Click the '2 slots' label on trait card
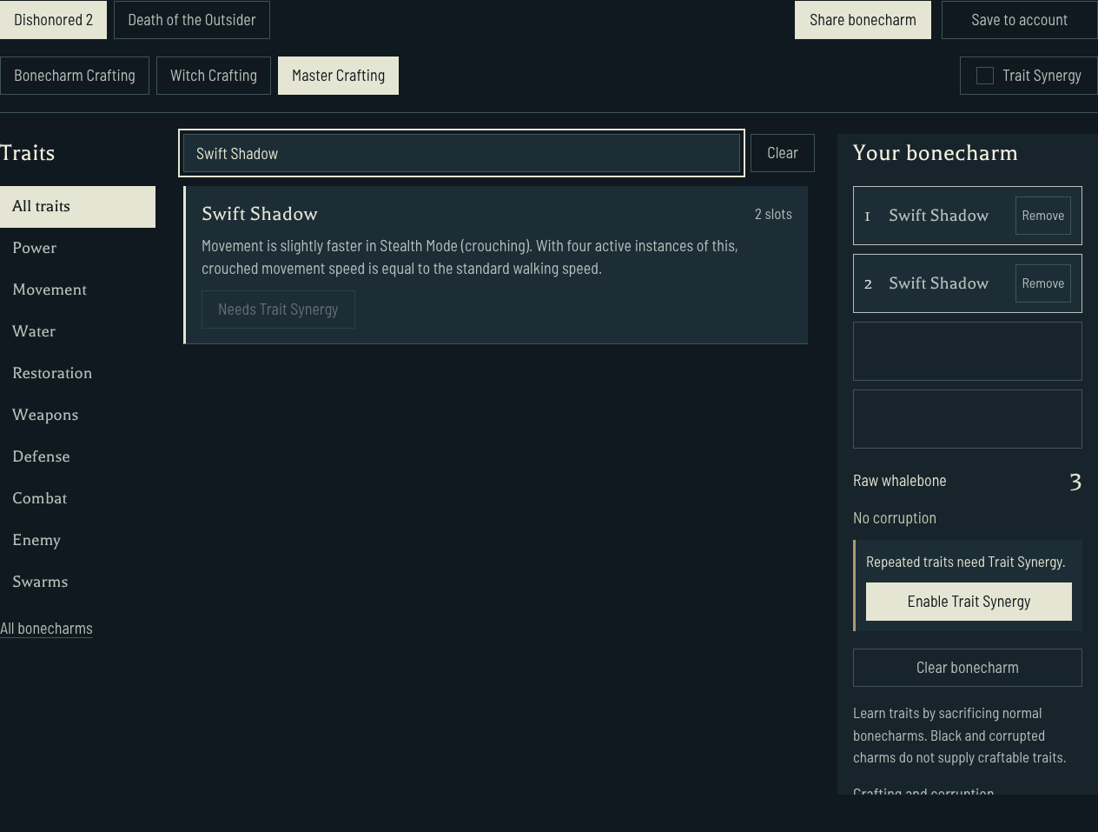Viewport: 1098px width, 832px height. [x=773, y=214]
